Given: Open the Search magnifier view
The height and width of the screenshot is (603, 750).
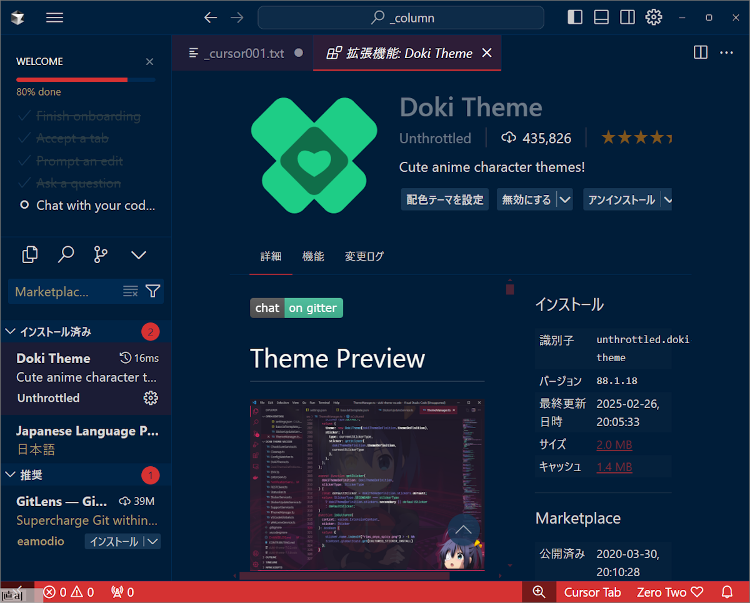Looking at the screenshot, I should coord(66,254).
